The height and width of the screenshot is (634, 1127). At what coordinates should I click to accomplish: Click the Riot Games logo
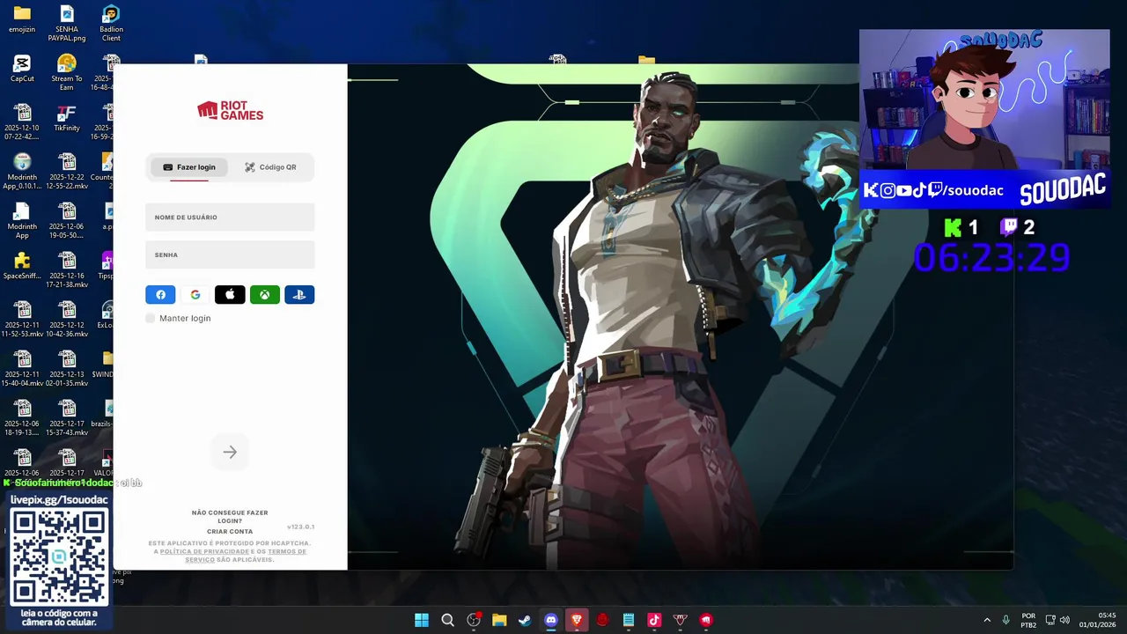tap(230, 111)
